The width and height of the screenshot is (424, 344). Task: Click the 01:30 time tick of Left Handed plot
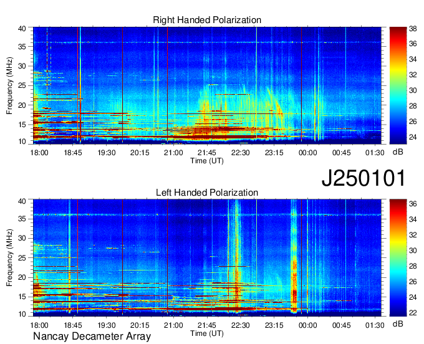click(375, 325)
